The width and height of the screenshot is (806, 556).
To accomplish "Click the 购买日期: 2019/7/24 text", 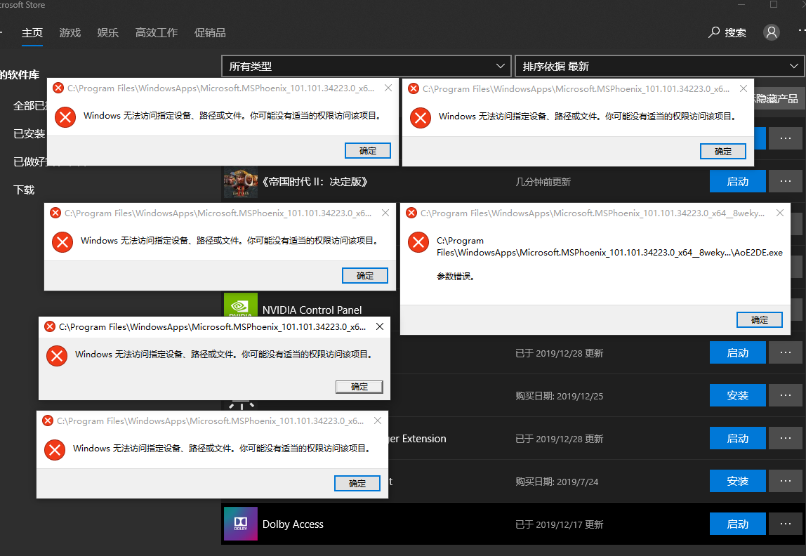I will pyautogui.click(x=557, y=482).
